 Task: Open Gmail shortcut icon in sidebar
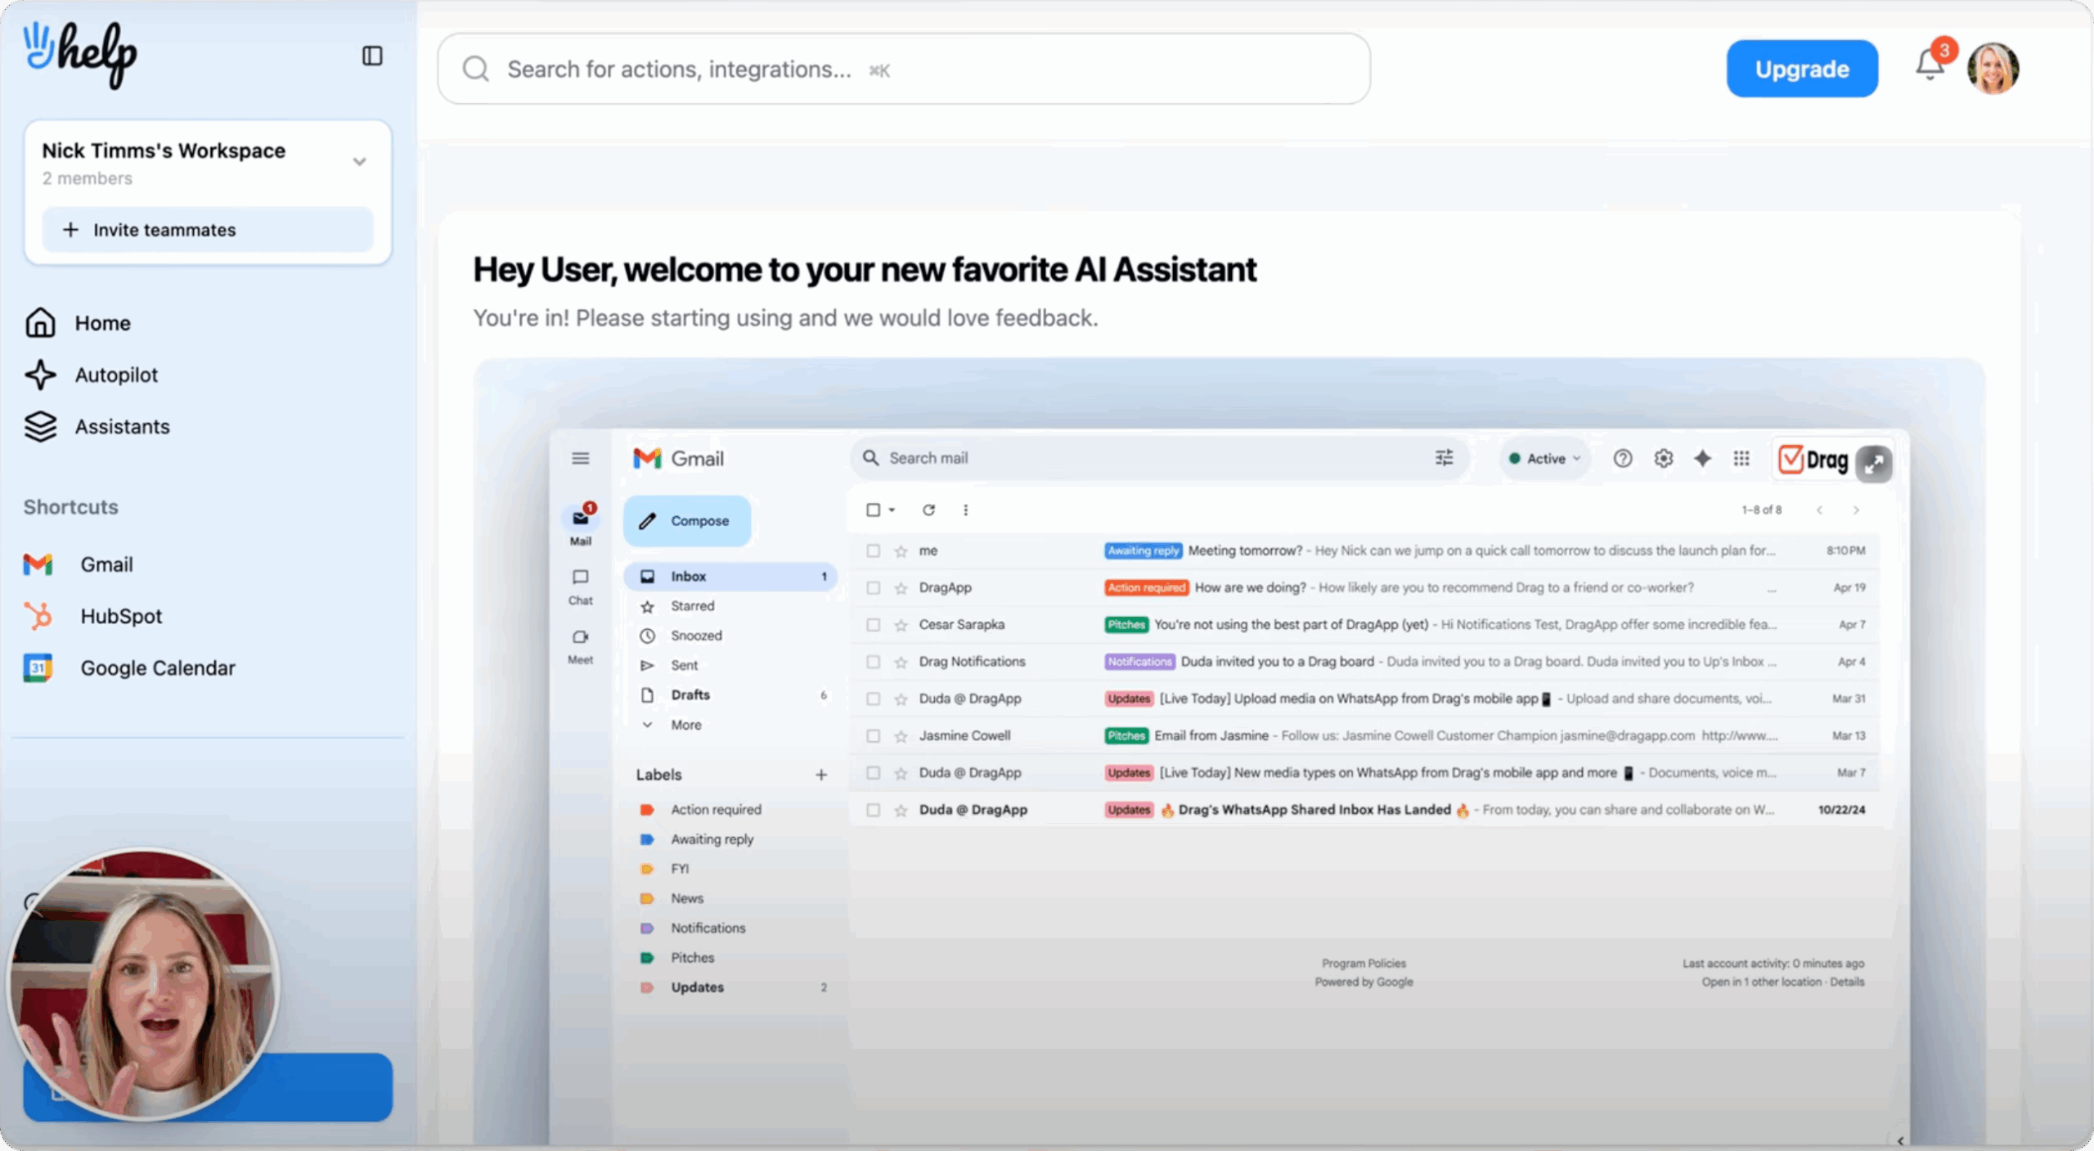pyautogui.click(x=38, y=564)
